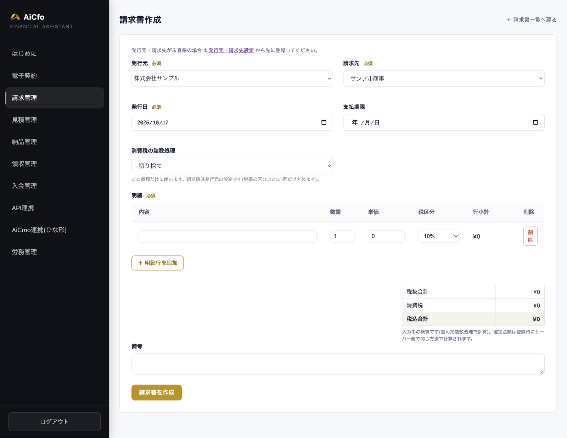Open API連携 in the sidebar
This screenshot has height=438, width=567.
[x=55, y=208]
